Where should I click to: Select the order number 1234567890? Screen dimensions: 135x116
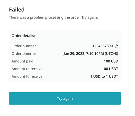tap(102, 46)
